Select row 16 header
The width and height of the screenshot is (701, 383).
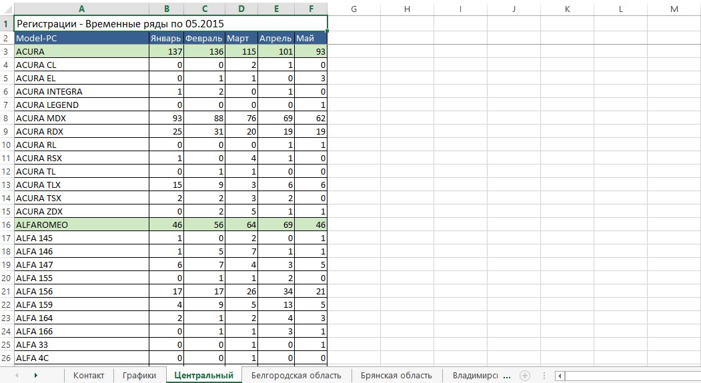tap(7, 224)
